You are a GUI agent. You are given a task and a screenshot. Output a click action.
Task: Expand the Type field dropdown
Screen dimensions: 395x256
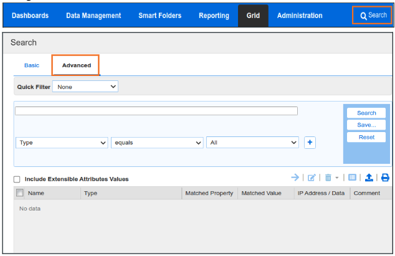pos(62,143)
